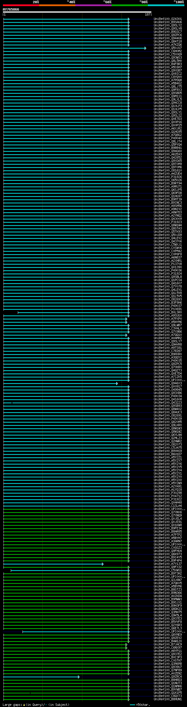Image resolution: width=187 pixels, height=707 pixels.
Task: Click label UniRef100_A5C6H7
Action: (x=168, y=67)
